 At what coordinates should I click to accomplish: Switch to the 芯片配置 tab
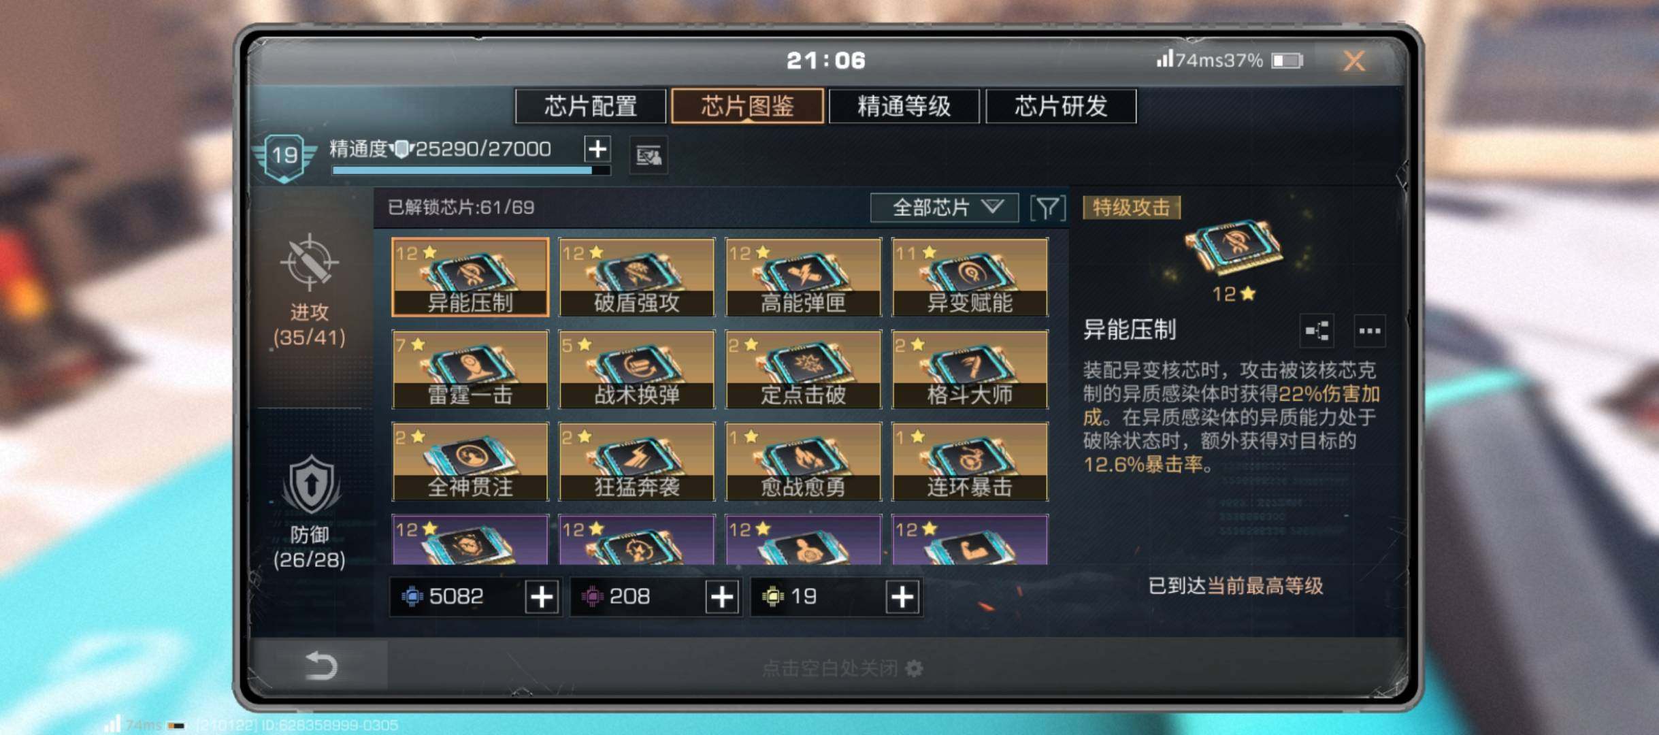click(x=590, y=106)
